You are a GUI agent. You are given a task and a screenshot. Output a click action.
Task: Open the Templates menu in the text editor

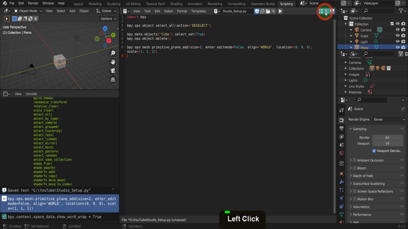coord(198,11)
